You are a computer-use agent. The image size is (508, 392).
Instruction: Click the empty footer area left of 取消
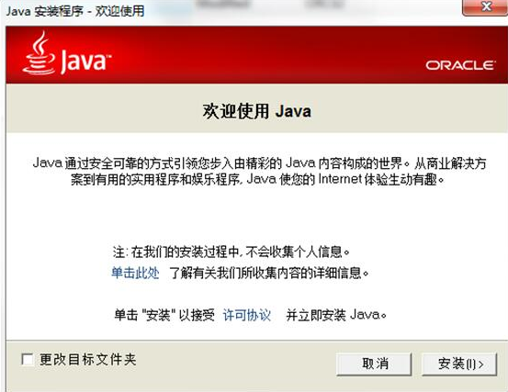click(x=236, y=364)
